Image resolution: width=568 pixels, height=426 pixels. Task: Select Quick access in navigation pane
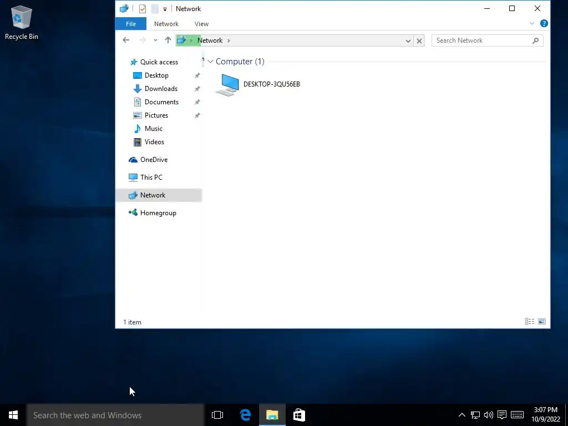(159, 62)
